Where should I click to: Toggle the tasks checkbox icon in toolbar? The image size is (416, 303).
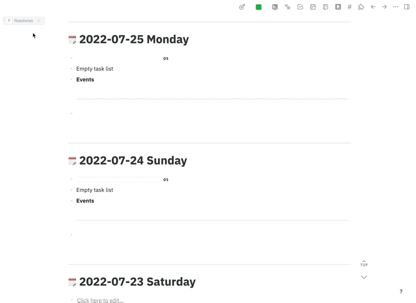(300, 7)
